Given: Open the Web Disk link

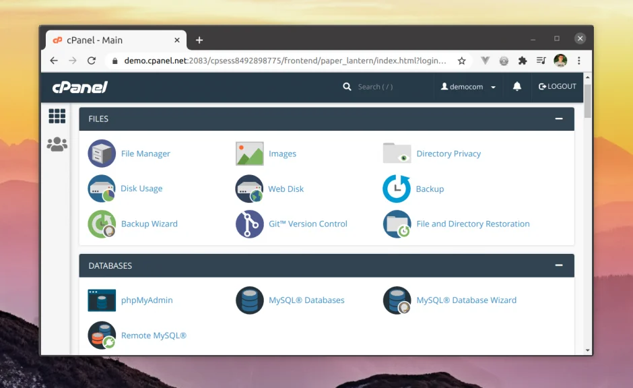Looking at the screenshot, I should [286, 189].
